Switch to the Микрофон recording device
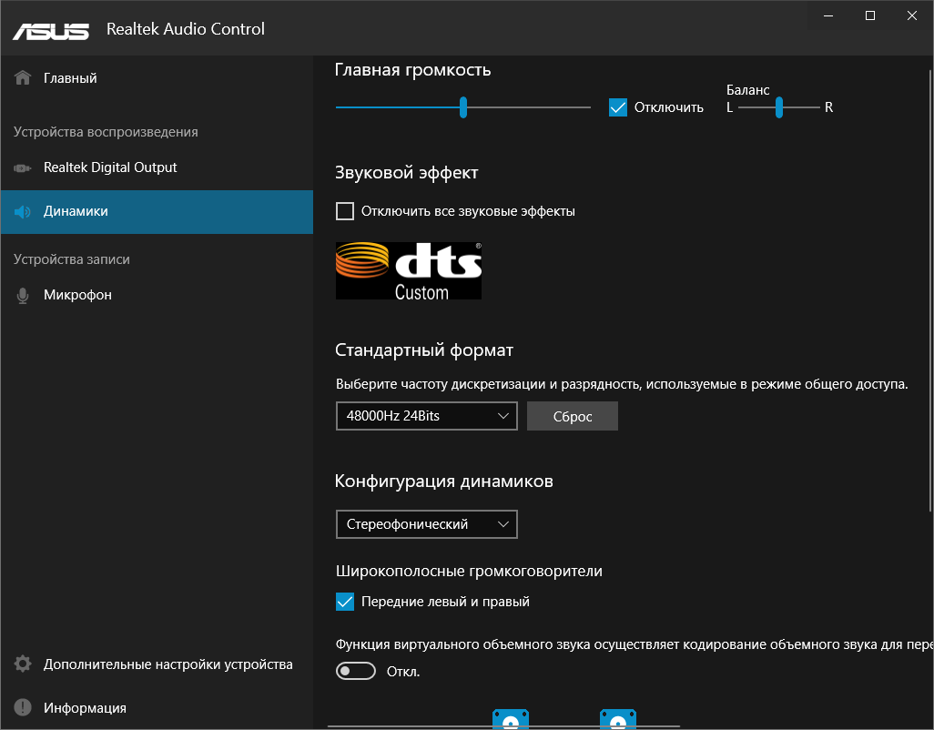 tap(73, 294)
